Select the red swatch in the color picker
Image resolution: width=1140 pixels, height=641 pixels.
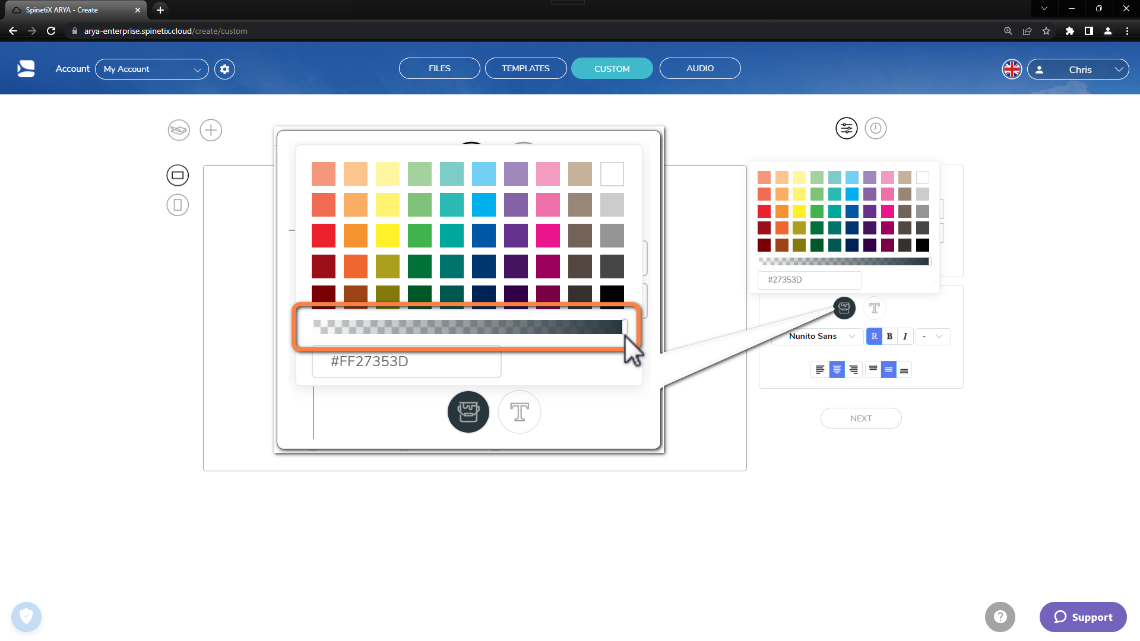[324, 236]
